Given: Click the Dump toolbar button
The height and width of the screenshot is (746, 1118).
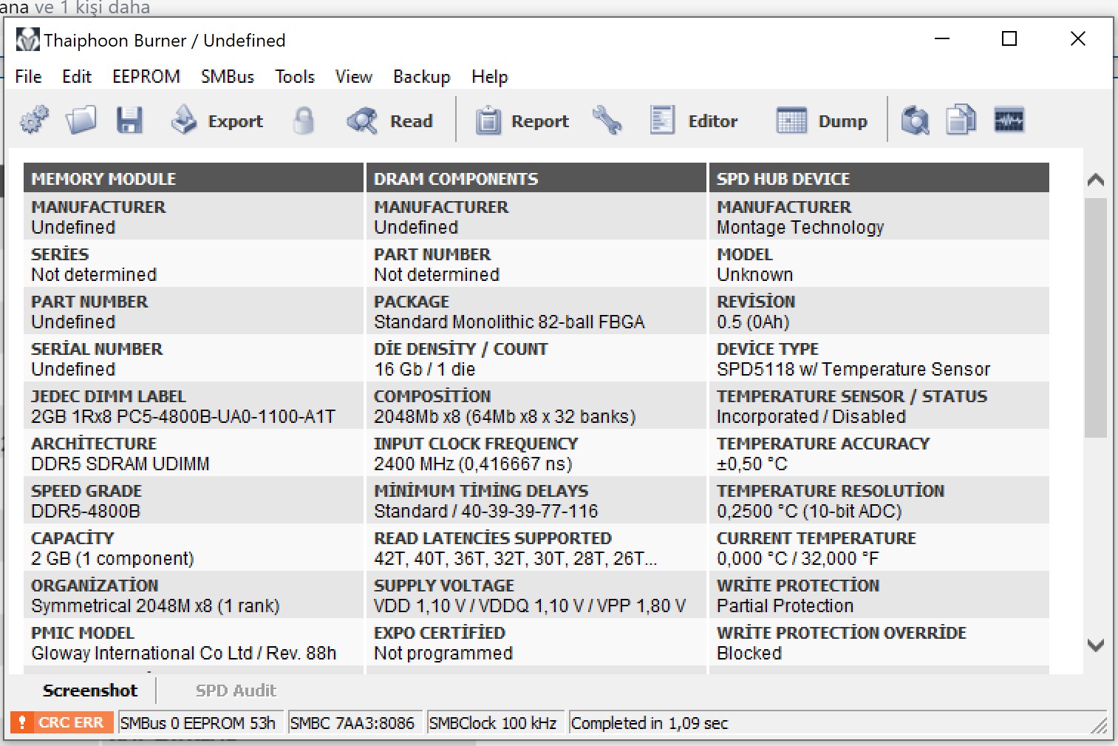Looking at the screenshot, I should tap(822, 121).
